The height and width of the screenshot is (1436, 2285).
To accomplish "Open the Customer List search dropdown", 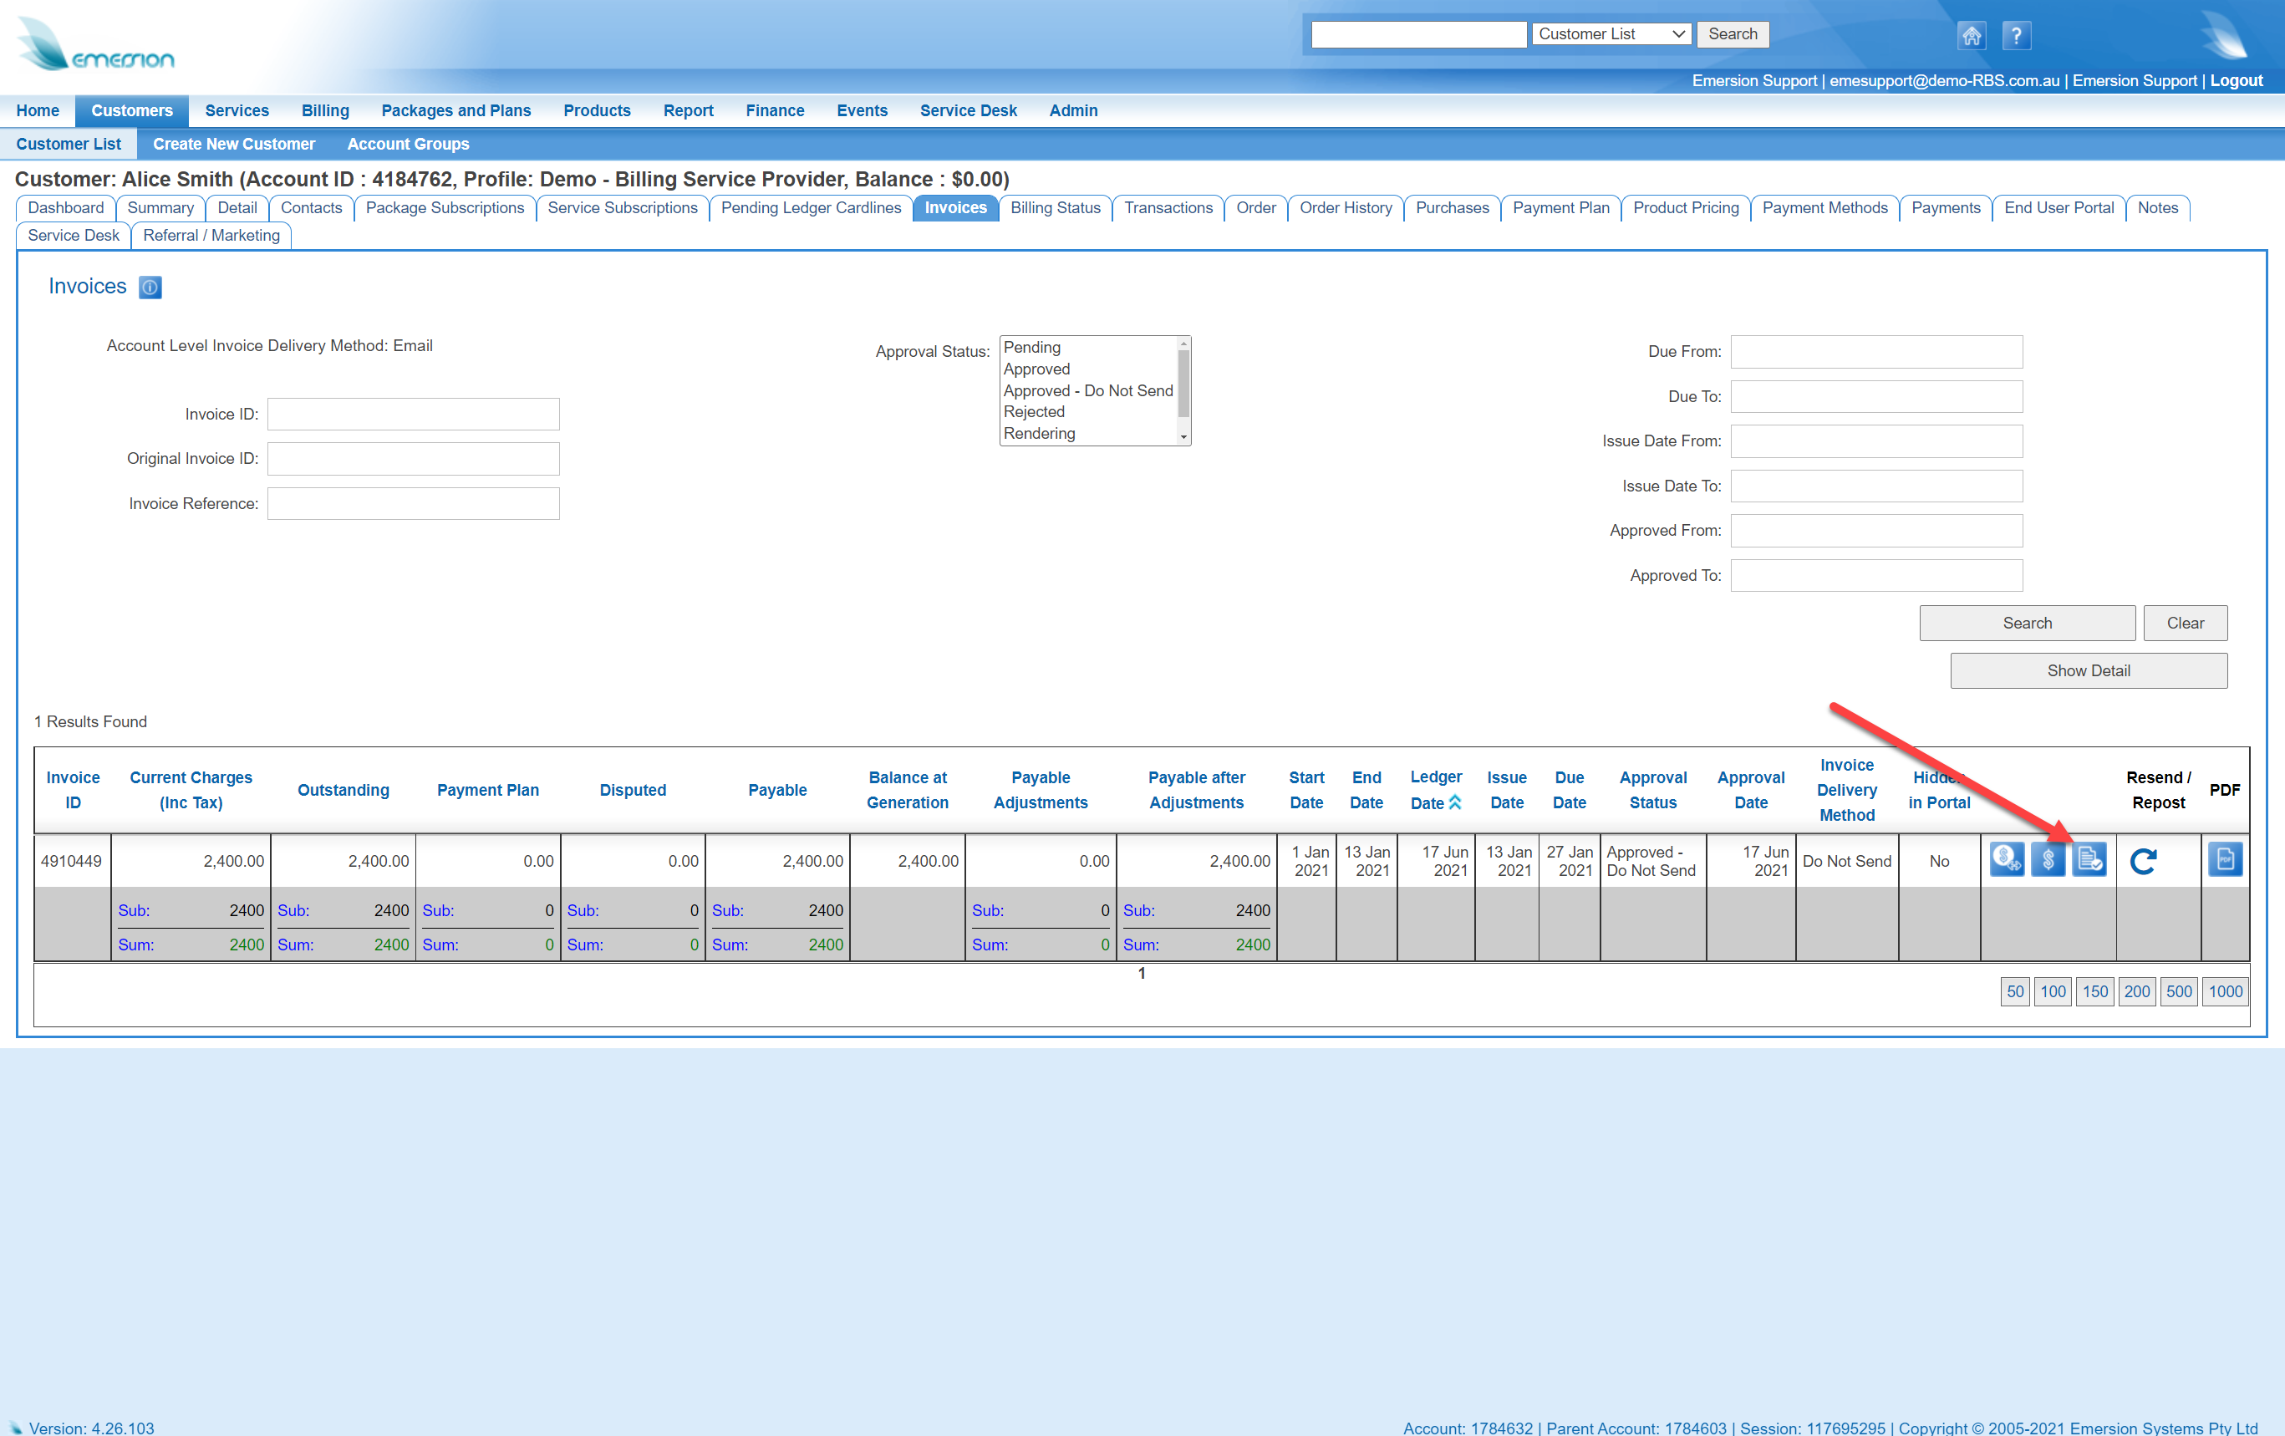I will coord(1611,34).
